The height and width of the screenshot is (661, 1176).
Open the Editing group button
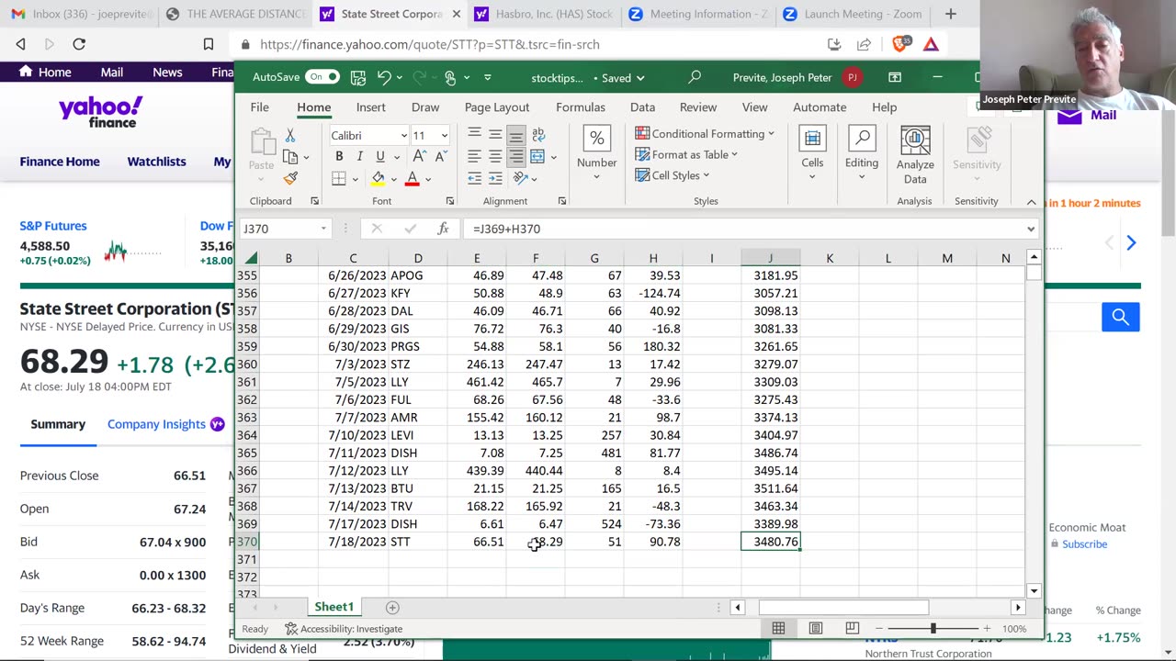[862, 153]
